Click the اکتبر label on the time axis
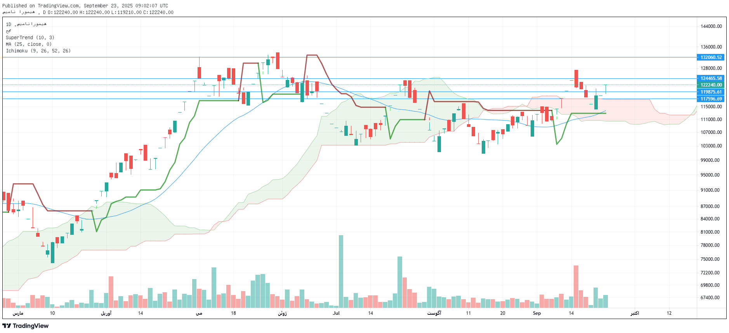 click(635, 313)
